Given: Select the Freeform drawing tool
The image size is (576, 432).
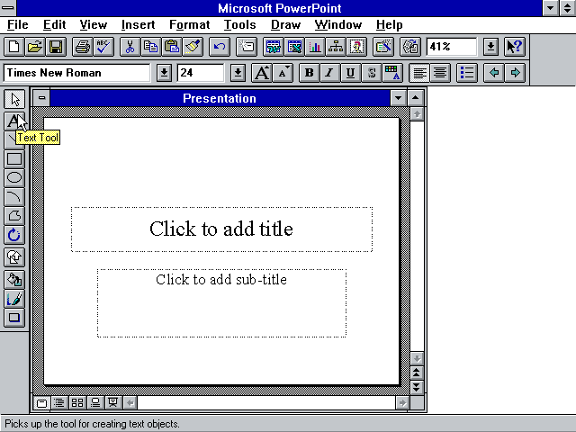Looking at the screenshot, I should coord(14,216).
